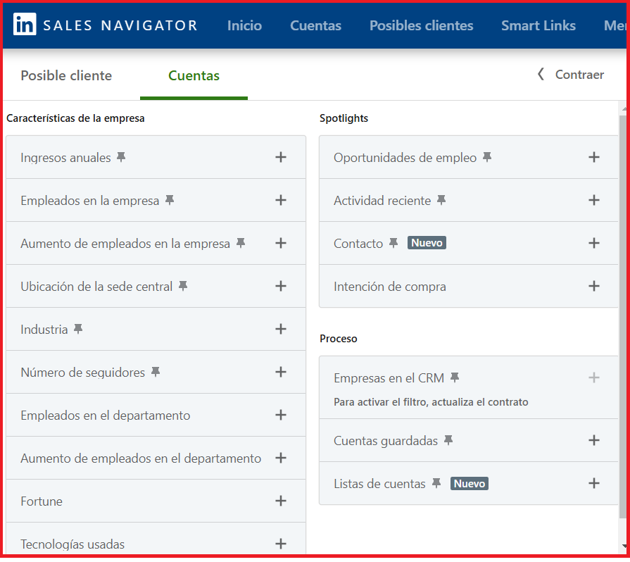The image size is (630, 562).
Task: Expand Oportunidades de empleo plus icon
Action: point(594,157)
